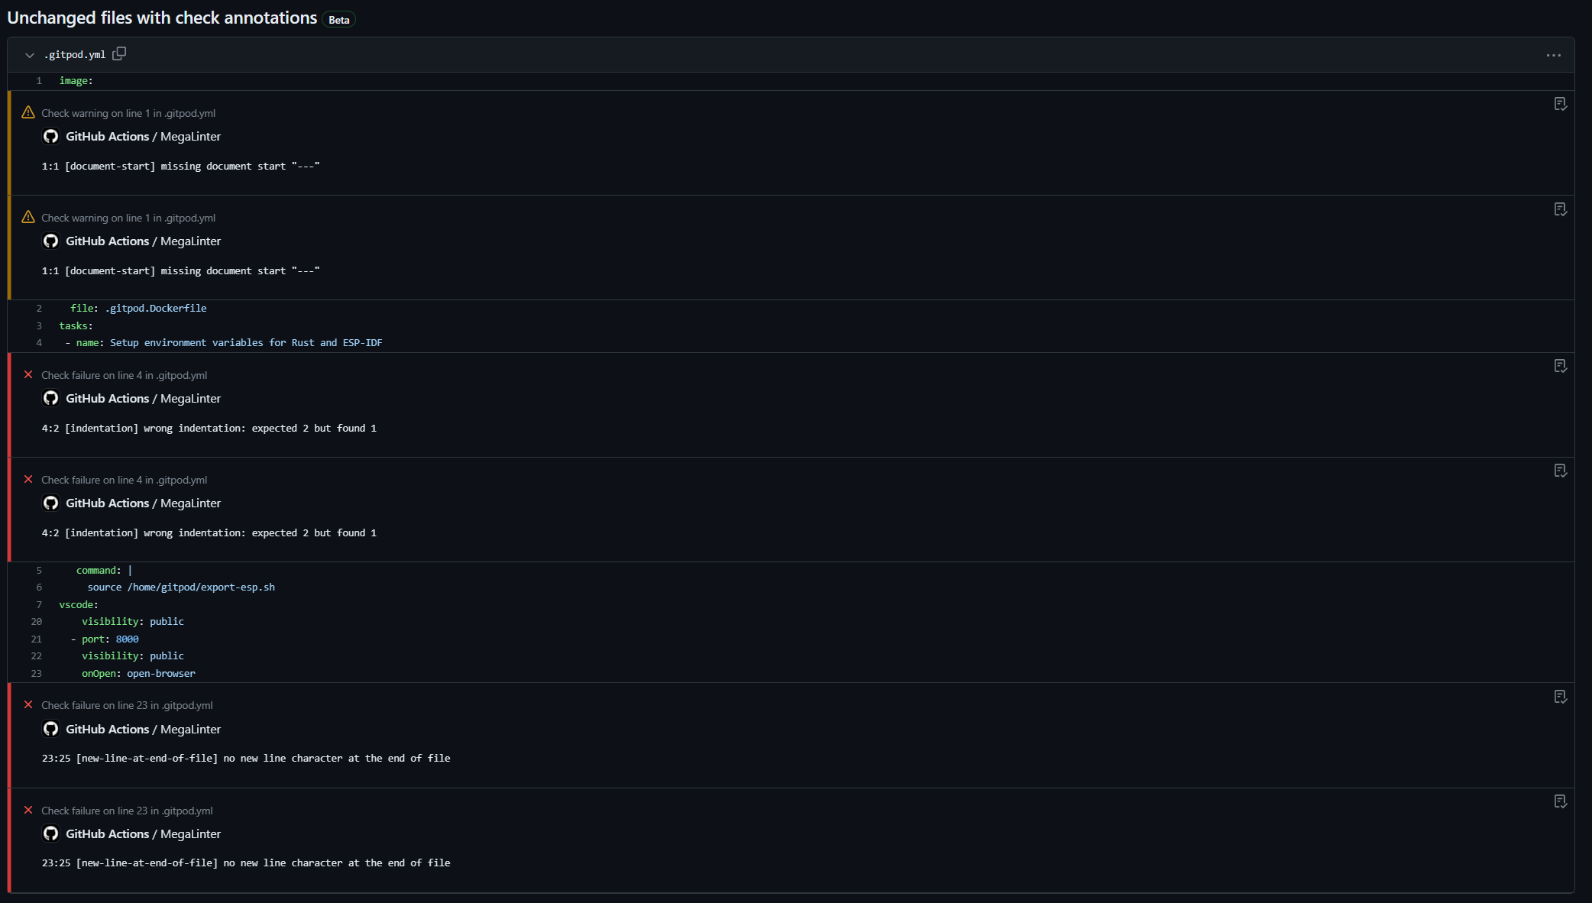Copy the .gitpod.yml file path

(119, 54)
